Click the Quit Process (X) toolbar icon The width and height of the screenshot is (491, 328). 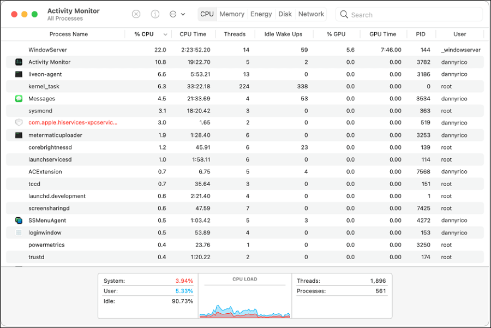click(x=136, y=14)
